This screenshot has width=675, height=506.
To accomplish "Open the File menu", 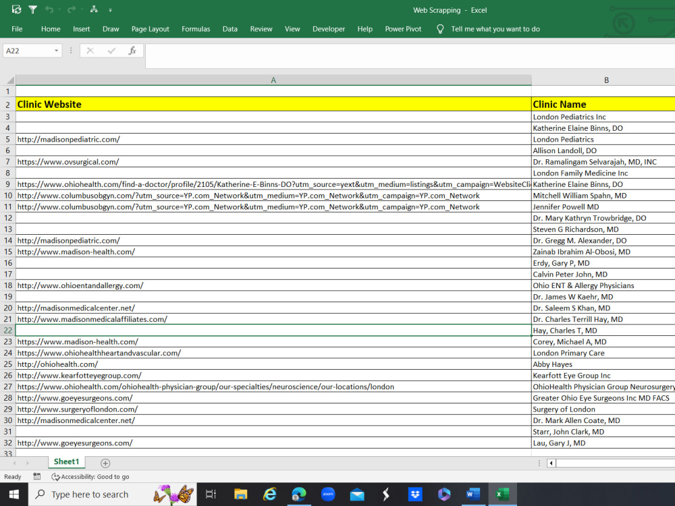I will point(18,29).
